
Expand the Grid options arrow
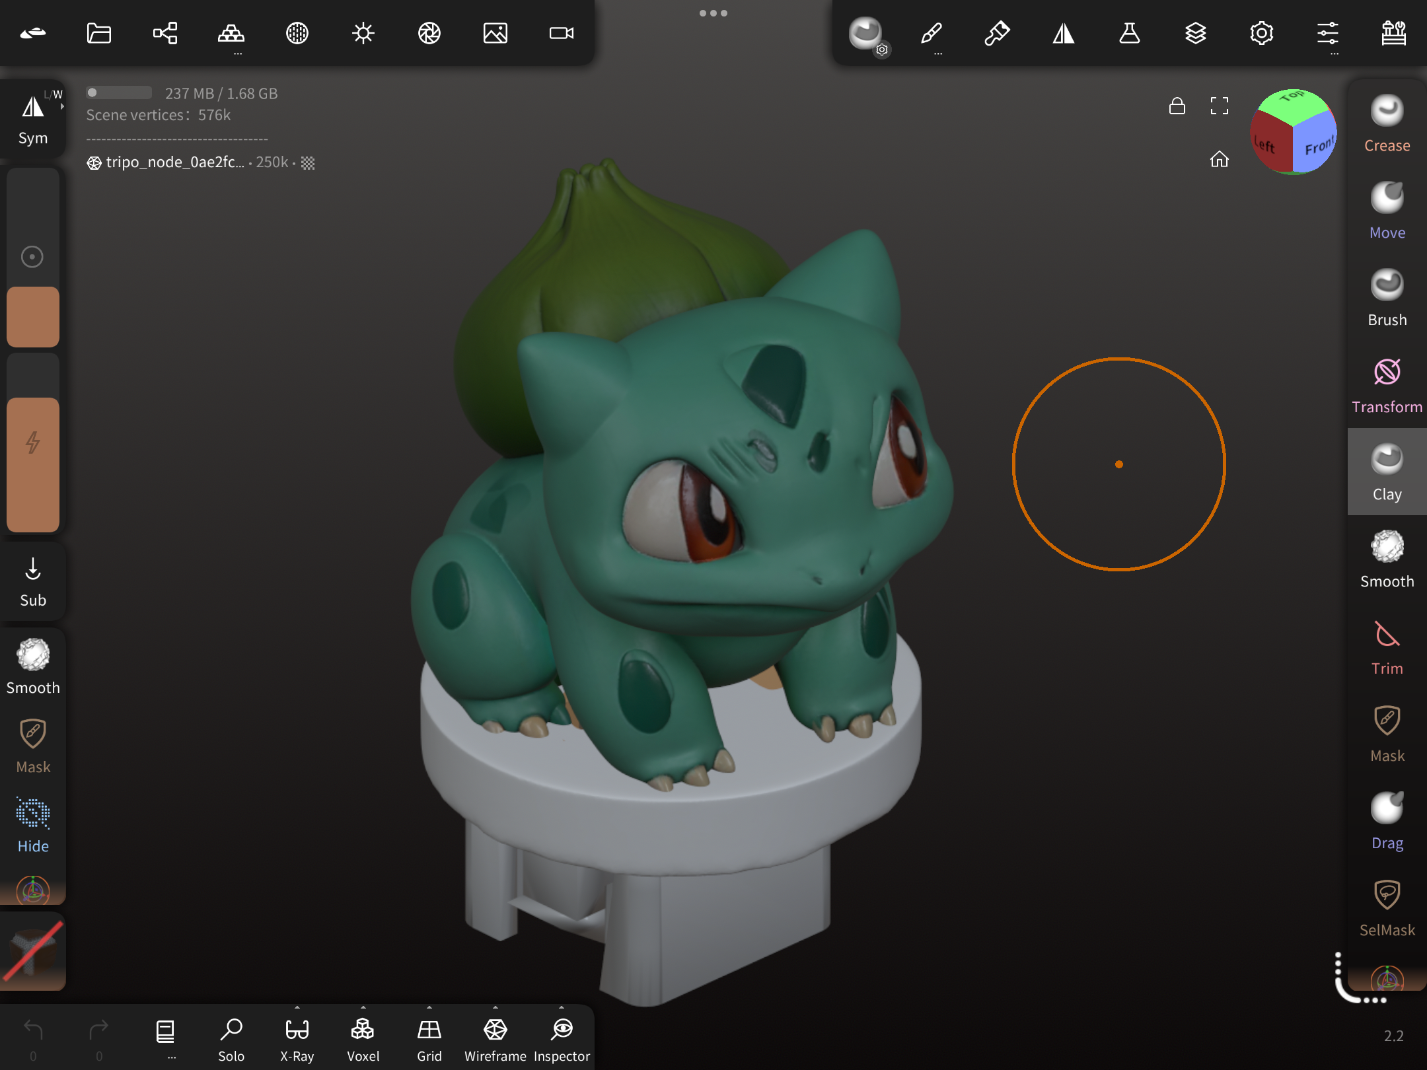click(429, 1008)
